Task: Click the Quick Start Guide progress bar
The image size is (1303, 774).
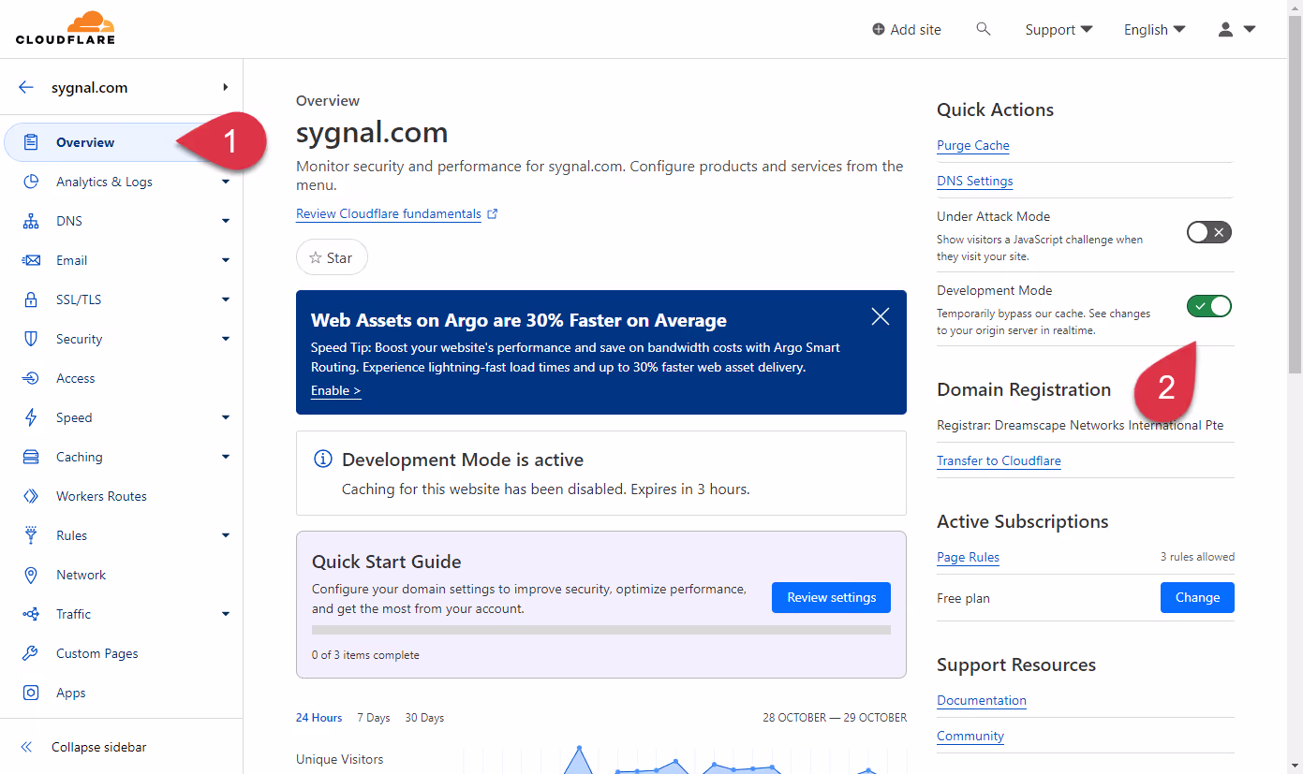Action: click(600, 630)
